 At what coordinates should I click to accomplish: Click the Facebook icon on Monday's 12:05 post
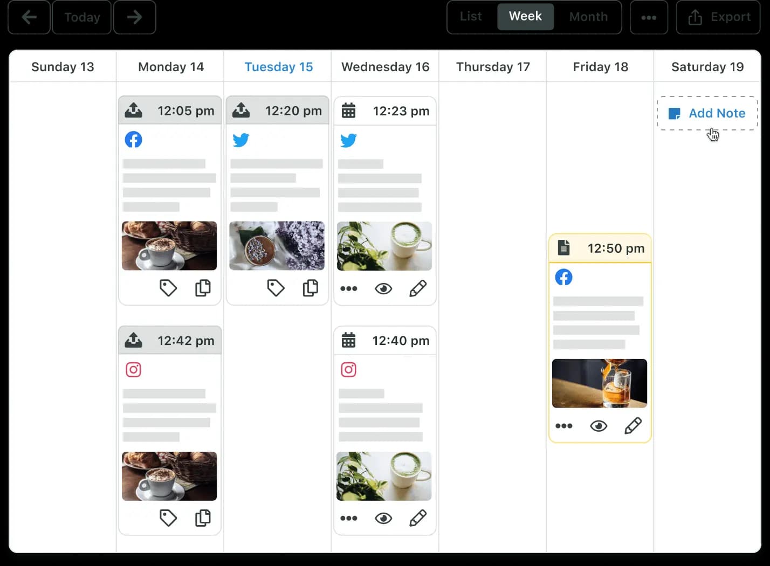tap(133, 139)
